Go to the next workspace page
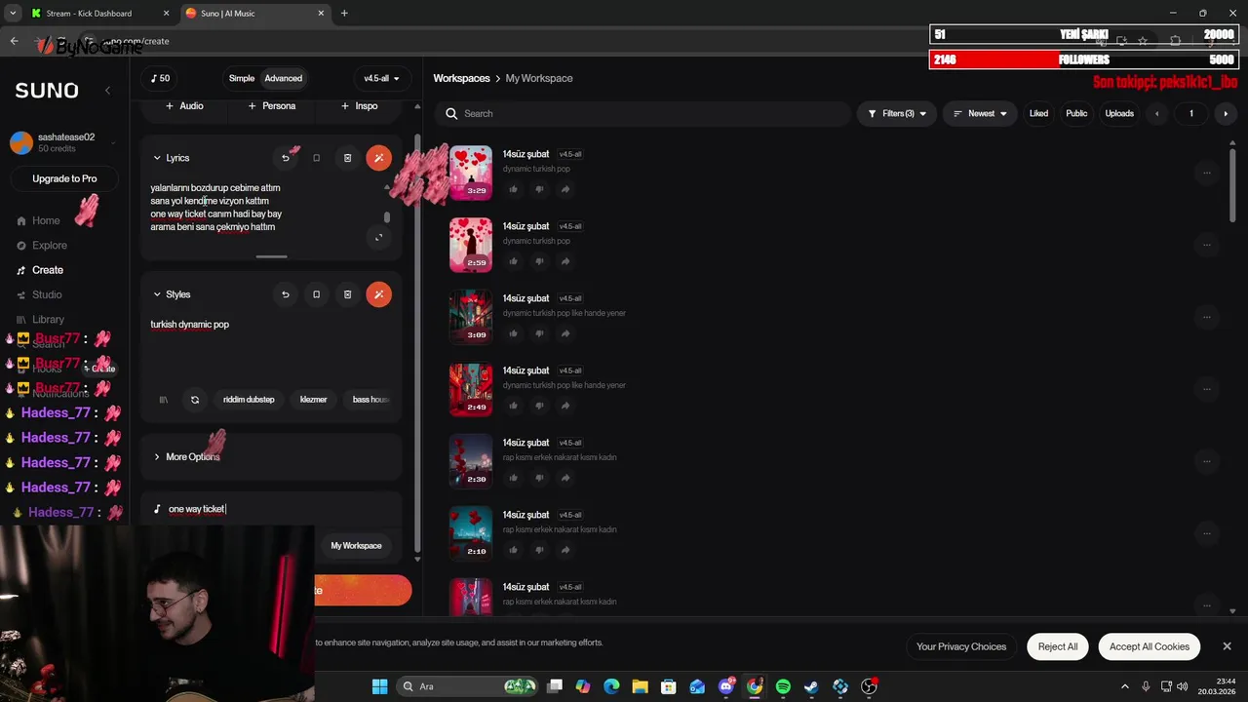Image resolution: width=1248 pixels, height=702 pixels. click(x=1226, y=114)
